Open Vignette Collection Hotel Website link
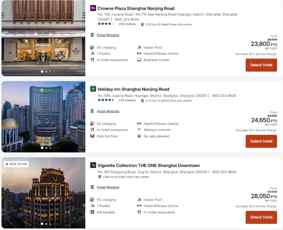 pos(108,187)
